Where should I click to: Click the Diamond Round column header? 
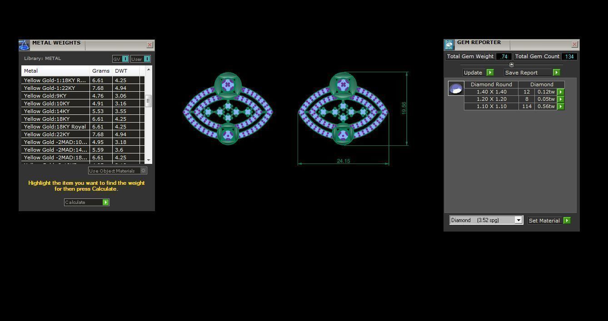[x=491, y=84]
